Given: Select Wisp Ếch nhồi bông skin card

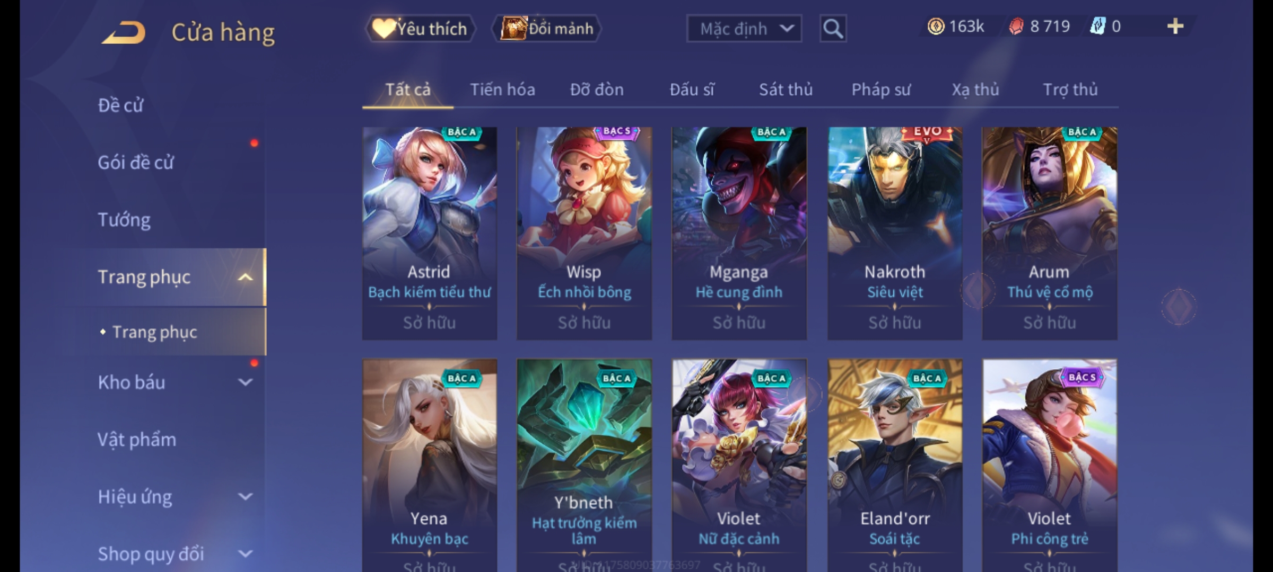Looking at the screenshot, I should click(584, 233).
